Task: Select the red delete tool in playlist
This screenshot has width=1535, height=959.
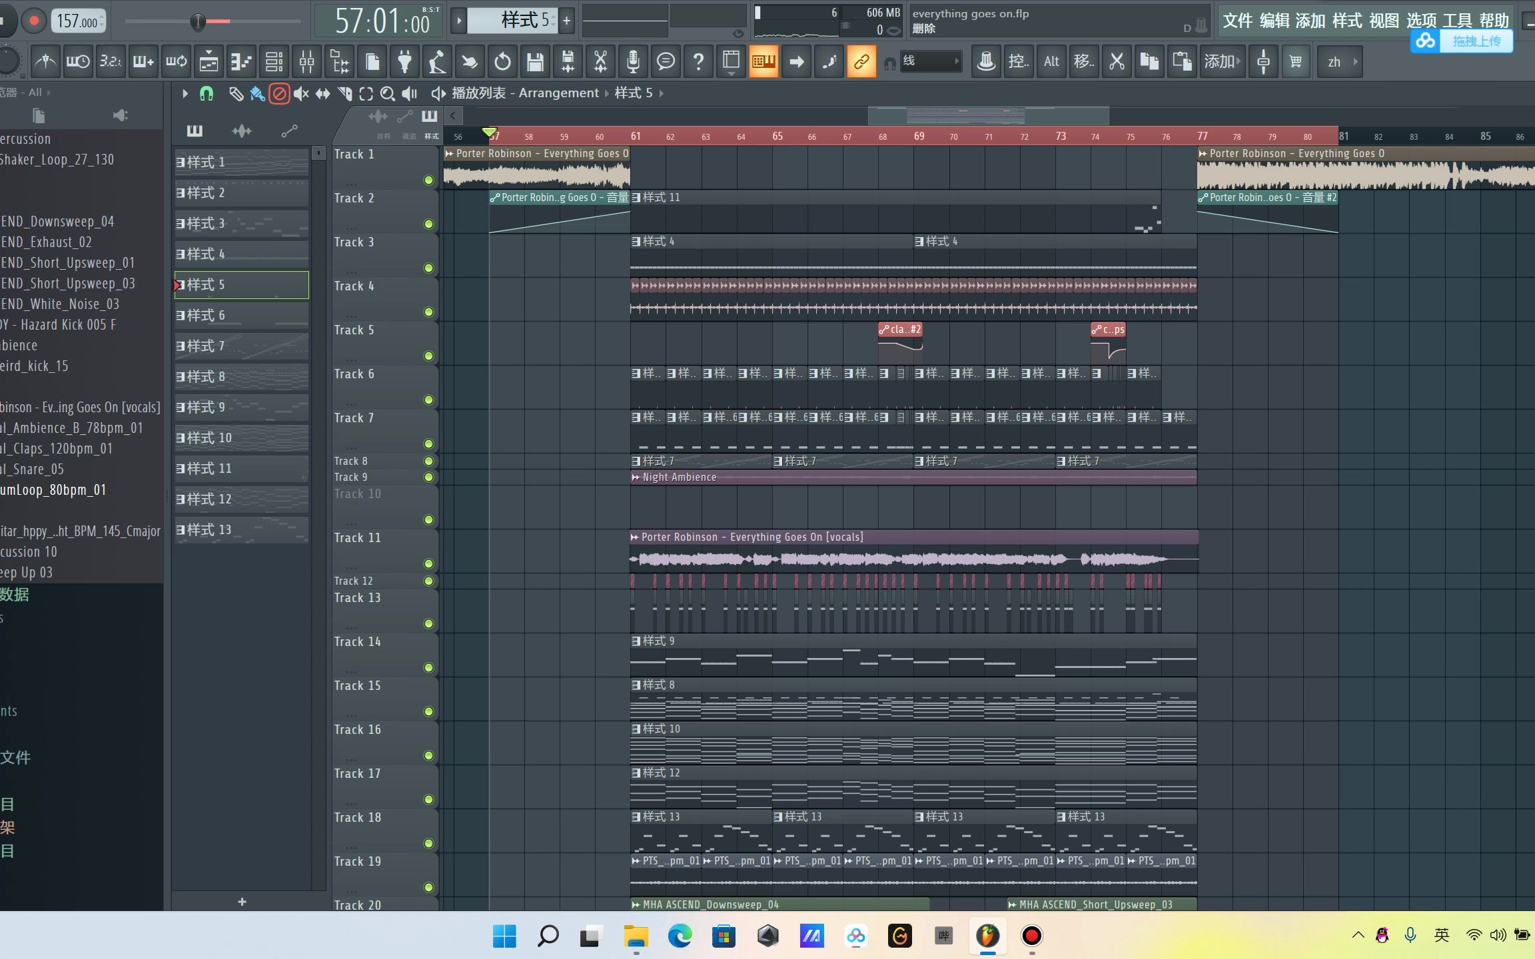Action: (x=279, y=94)
